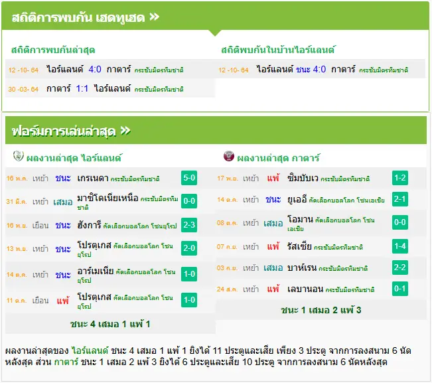Open the สถิติการพบกัน เฮดทูเฮด header
The image size is (432, 383).
(x=215, y=16)
